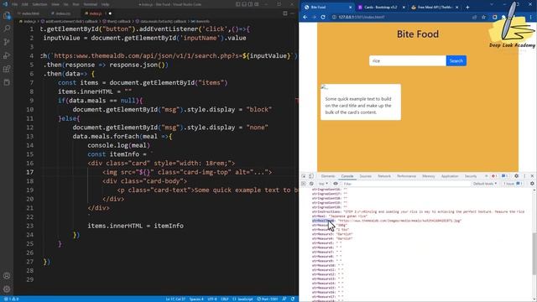Click the '1 Issue' link in console toolbar

(513, 184)
